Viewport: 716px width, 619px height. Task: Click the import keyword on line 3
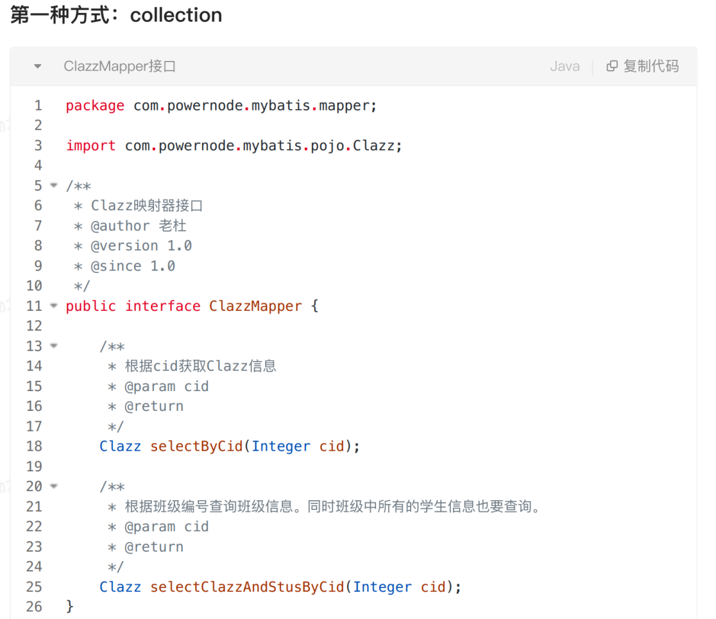tap(90, 146)
